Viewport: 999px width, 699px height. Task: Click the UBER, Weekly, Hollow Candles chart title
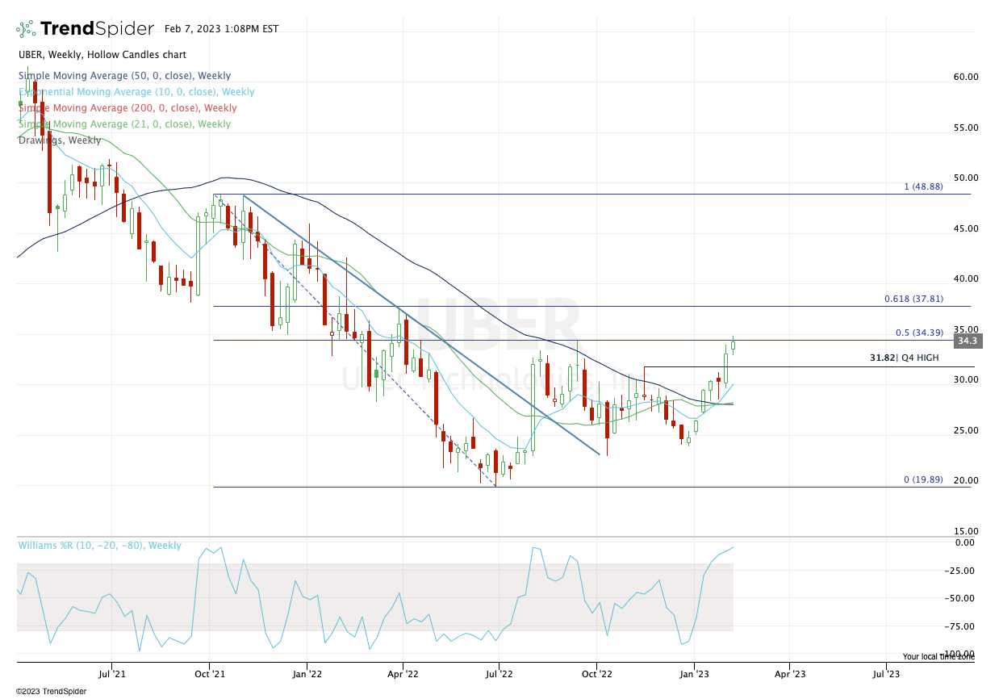point(102,55)
